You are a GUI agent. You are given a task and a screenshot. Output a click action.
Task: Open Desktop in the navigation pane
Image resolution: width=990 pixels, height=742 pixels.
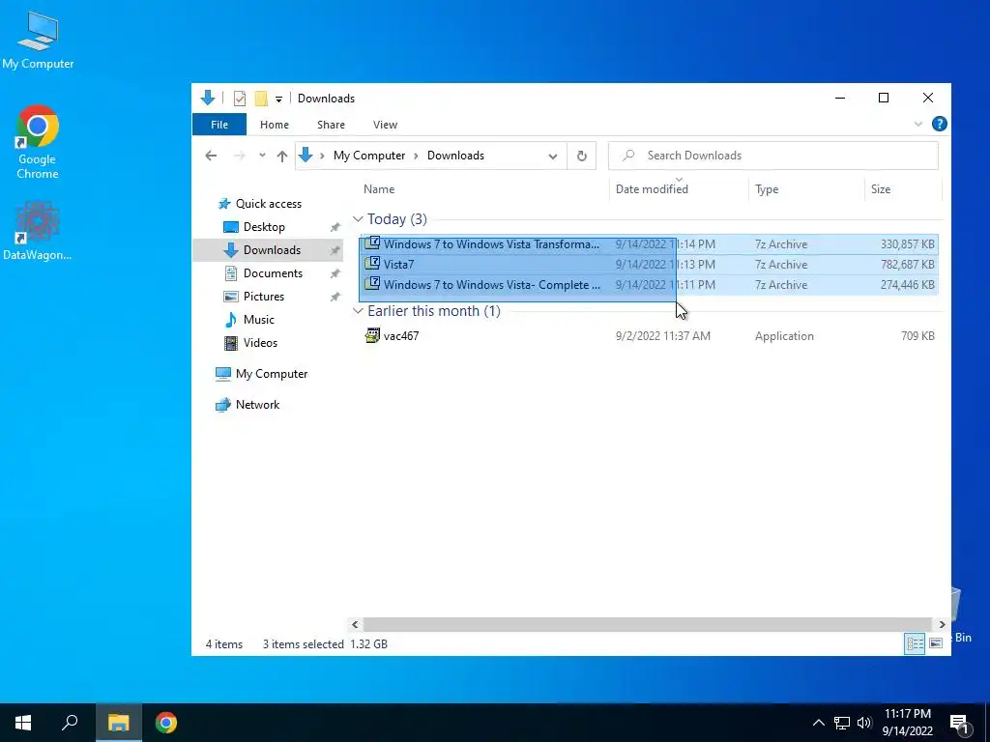point(264,226)
